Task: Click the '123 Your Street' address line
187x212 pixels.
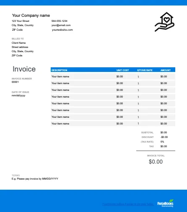Action: [21, 21]
